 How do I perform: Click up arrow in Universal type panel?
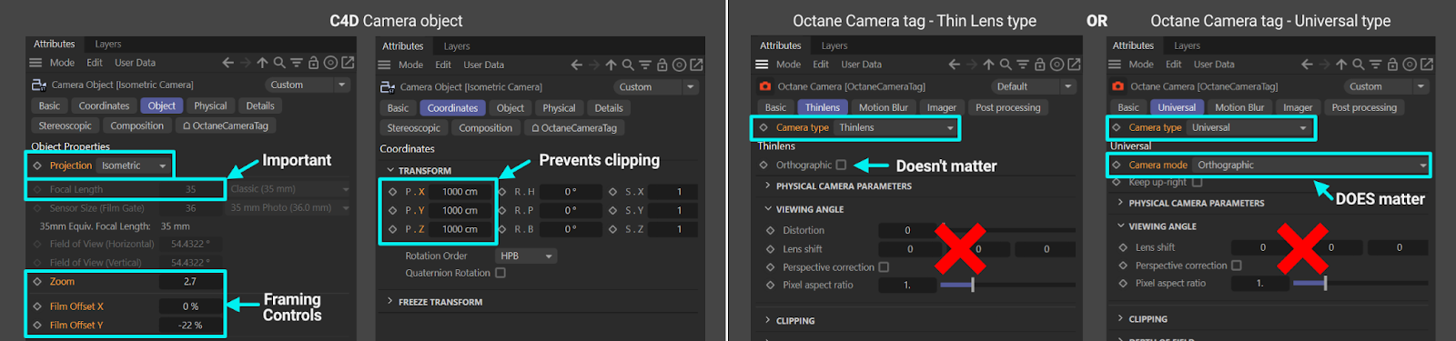click(1341, 65)
